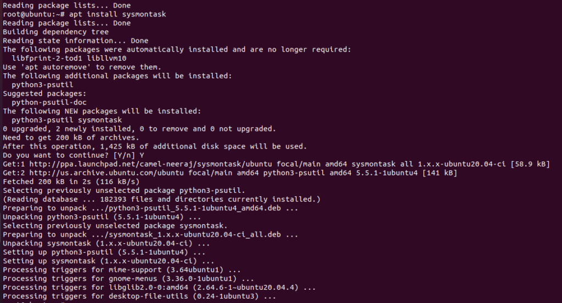
Task: Click the 'apt install sysmontask' command text
Action: [x=117, y=14]
